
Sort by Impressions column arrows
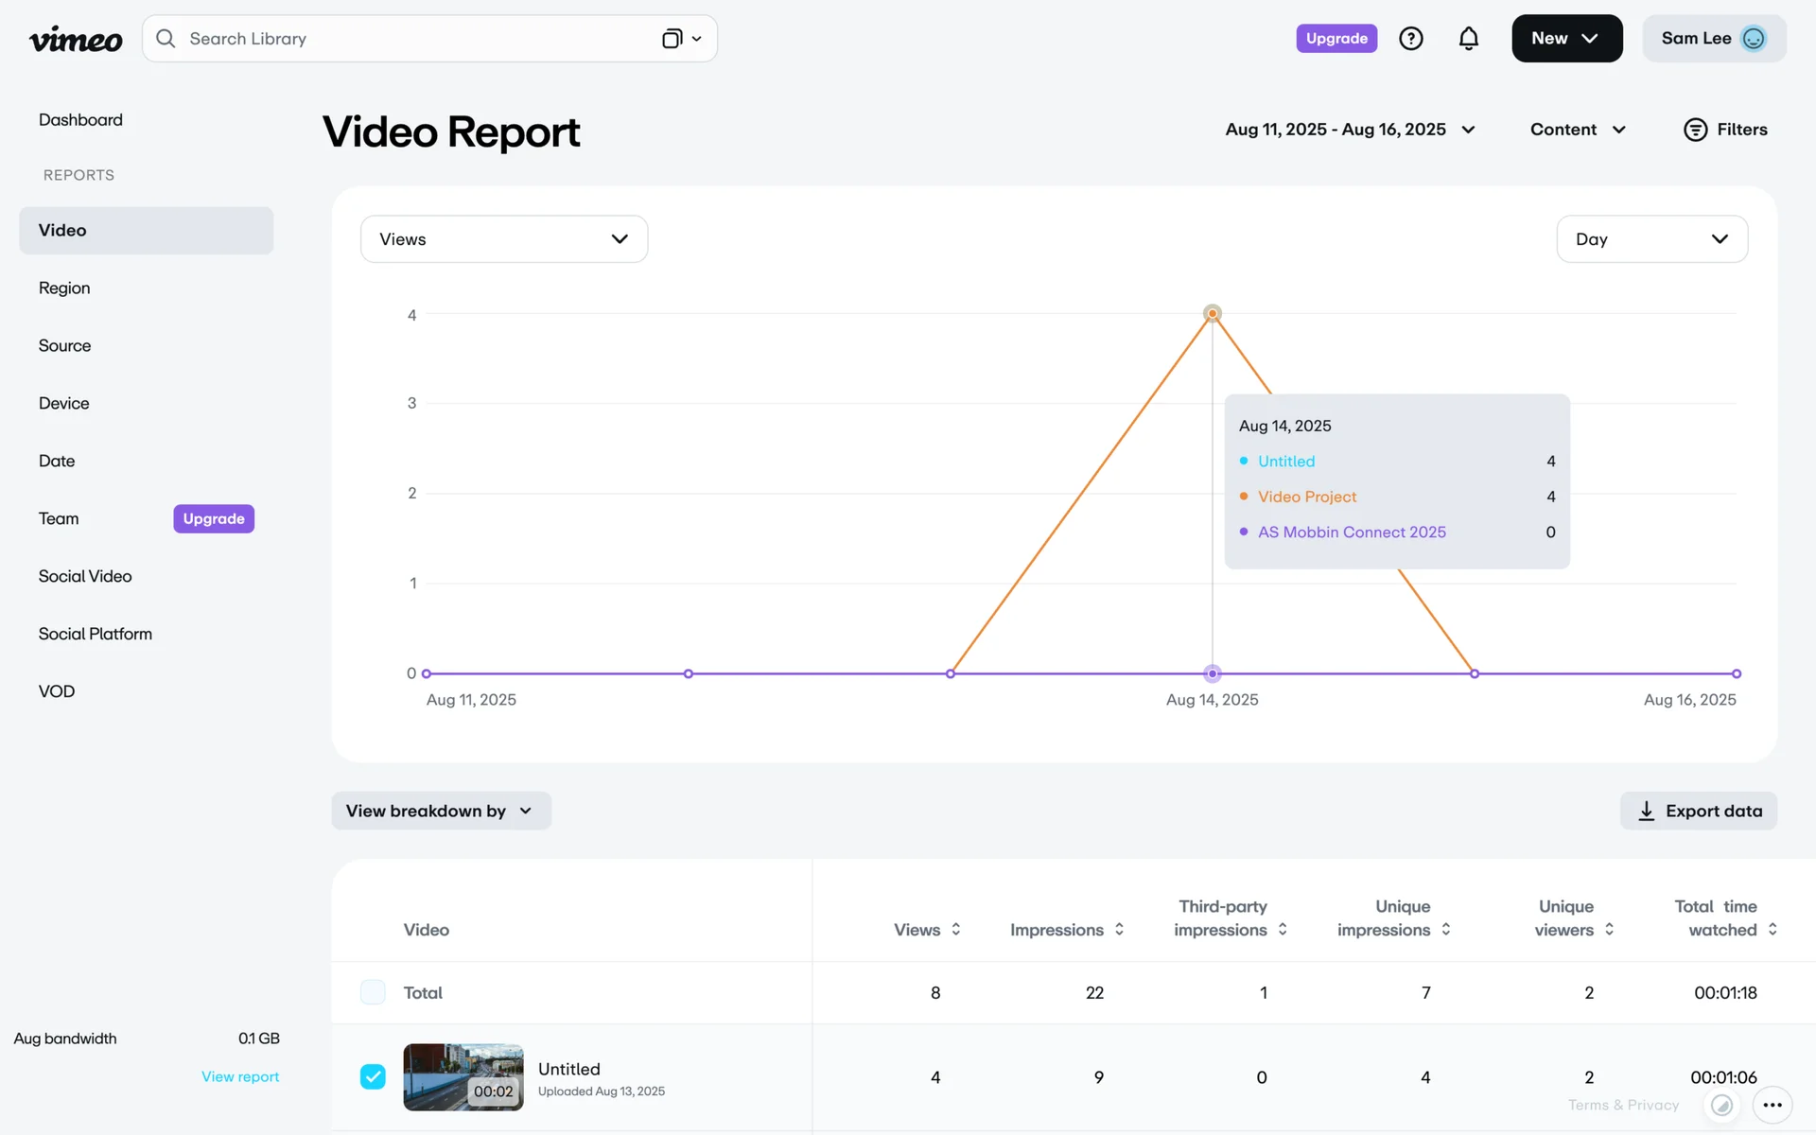[1119, 929]
